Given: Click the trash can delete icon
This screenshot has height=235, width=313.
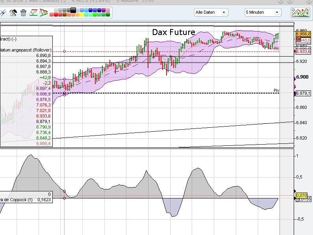Looking at the screenshot, I should [23, 13].
